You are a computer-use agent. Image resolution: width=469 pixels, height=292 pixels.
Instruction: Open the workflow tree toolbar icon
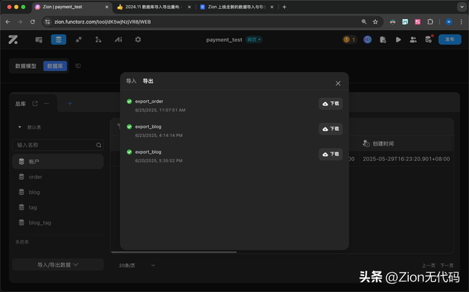[x=98, y=40]
